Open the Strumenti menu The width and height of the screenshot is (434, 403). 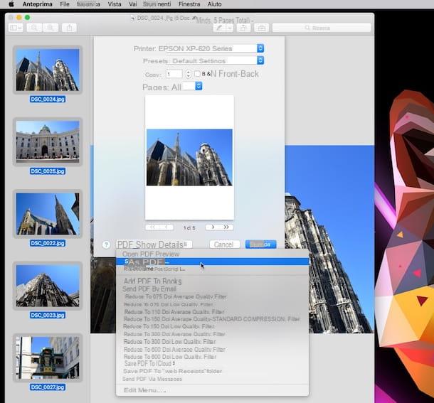[x=157, y=4]
